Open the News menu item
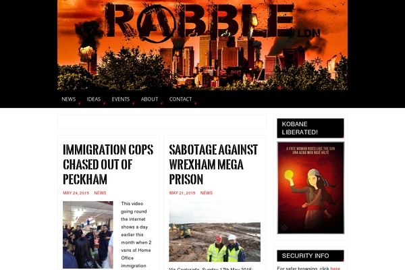 (68, 99)
